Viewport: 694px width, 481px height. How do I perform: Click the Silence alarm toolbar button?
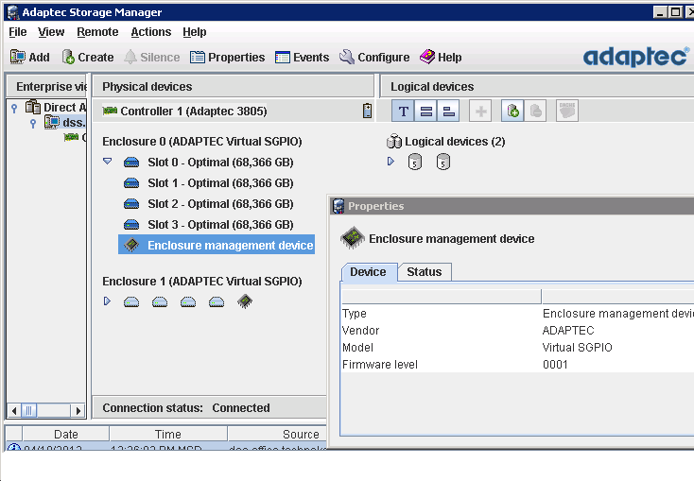pyautogui.click(x=152, y=57)
